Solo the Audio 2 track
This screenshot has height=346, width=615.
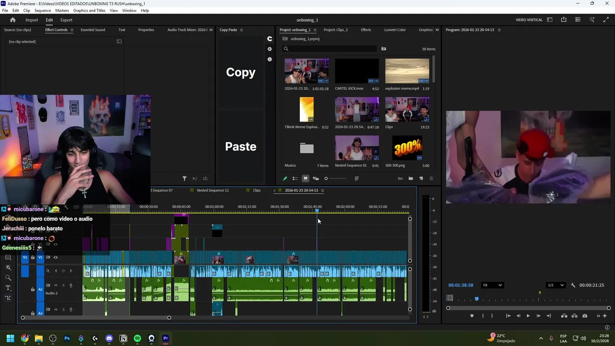pyautogui.click(x=63, y=285)
